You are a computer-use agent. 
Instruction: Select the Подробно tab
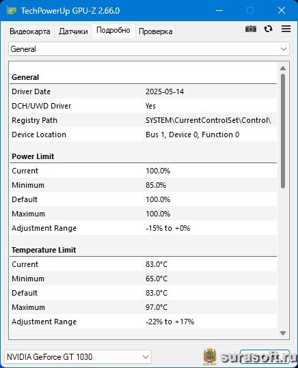click(x=113, y=30)
